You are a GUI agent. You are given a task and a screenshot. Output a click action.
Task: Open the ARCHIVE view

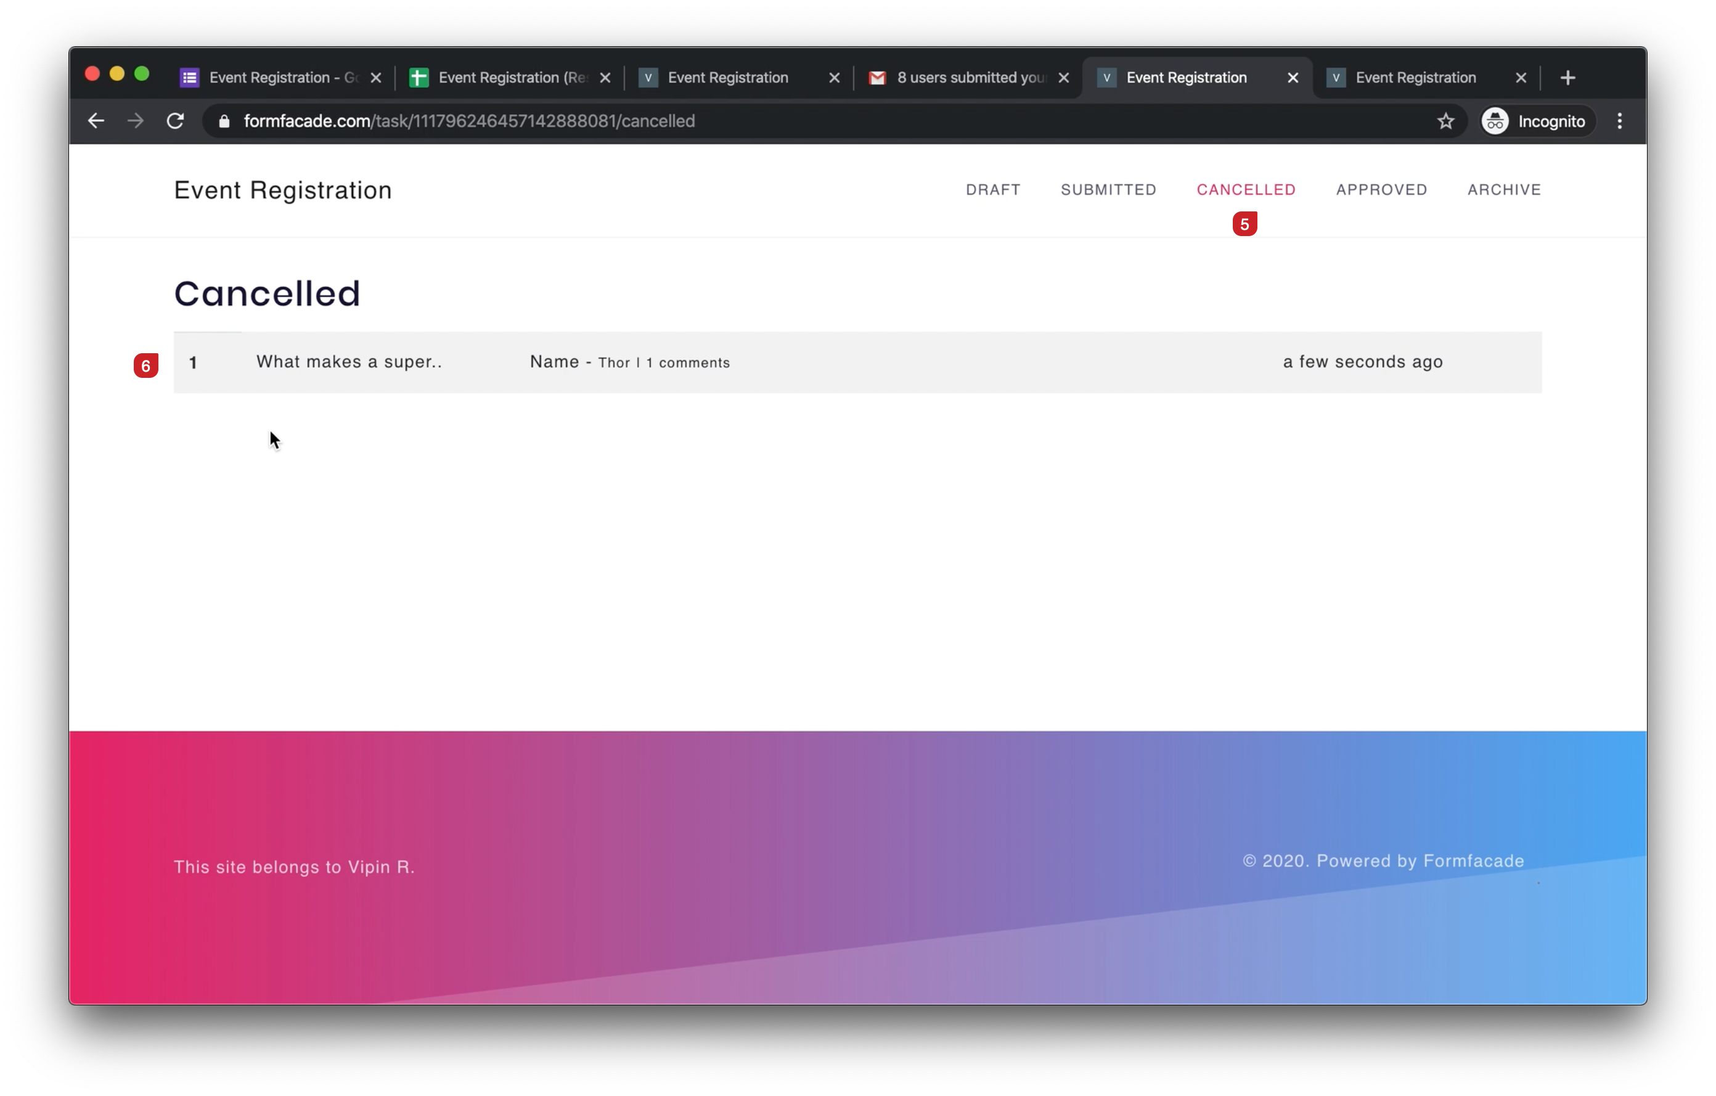tap(1503, 190)
